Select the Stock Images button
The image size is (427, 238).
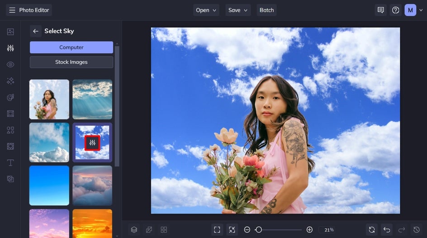tap(71, 62)
